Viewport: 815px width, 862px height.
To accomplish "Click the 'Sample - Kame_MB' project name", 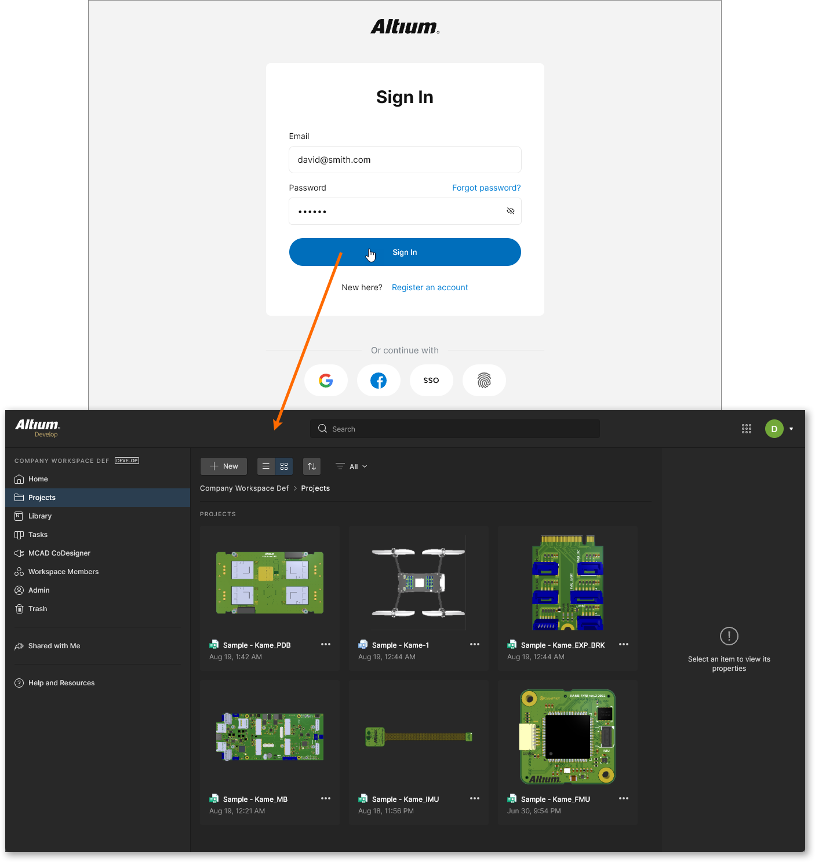I will point(255,799).
